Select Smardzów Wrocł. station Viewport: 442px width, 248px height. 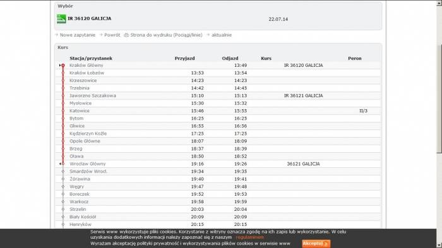88,172
